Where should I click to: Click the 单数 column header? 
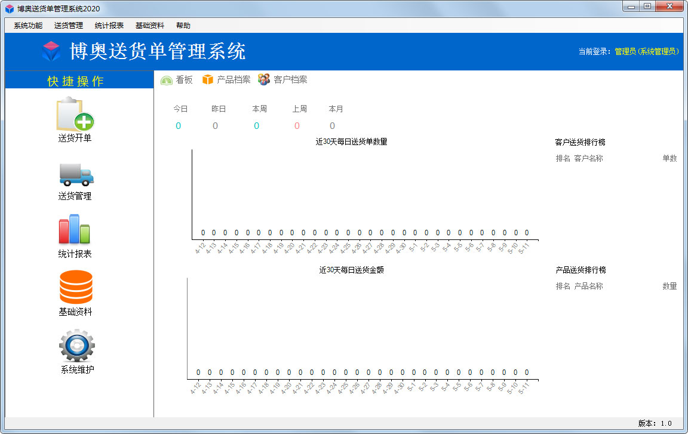[x=669, y=158]
